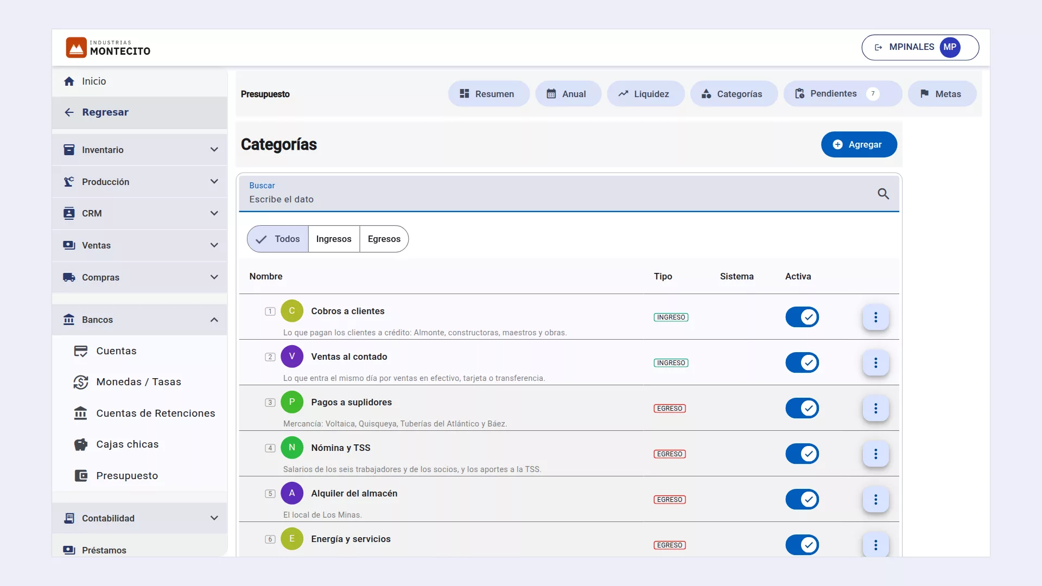The width and height of the screenshot is (1042, 586).
Task: Expand the Inventario sidebar section
Action: click(x=139, y=150)
